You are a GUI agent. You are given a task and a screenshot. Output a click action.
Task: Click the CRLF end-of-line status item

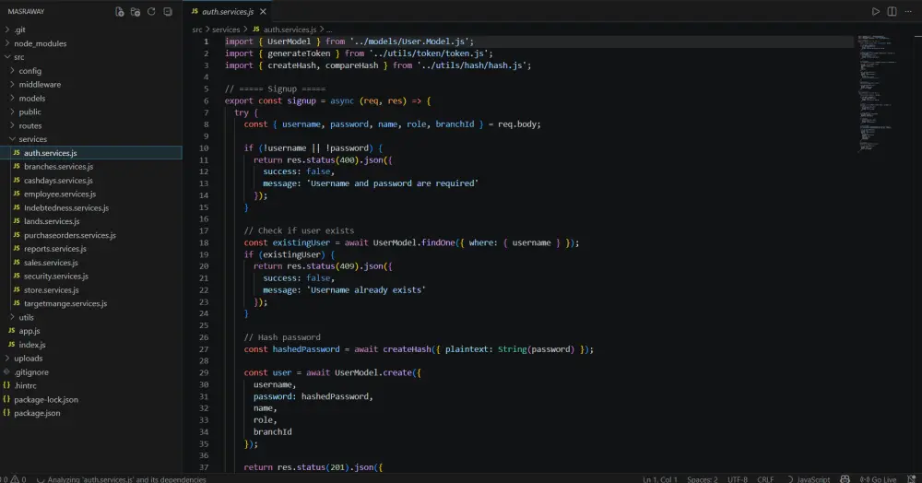point(765,479)
